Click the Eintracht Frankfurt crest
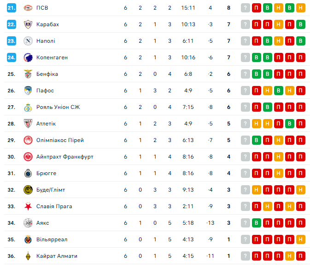 tap(28, 157)
